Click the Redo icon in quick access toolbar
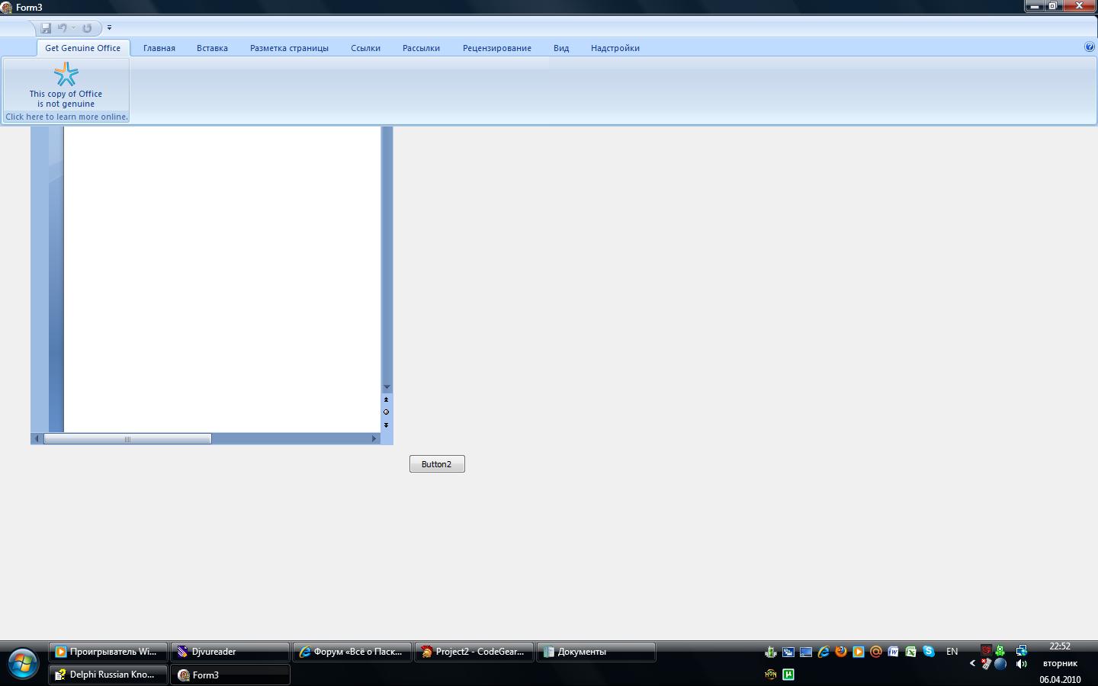Image resolution: width=1098 pixels, height=686 pixels. pos(87,28)
